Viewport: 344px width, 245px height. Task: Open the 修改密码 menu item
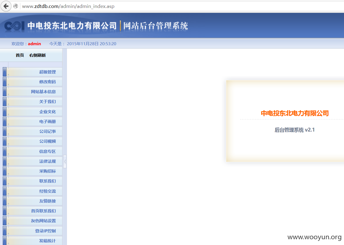pos(47,82)
